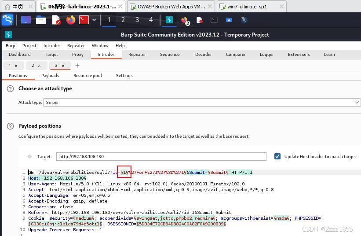Open the Resource pool sub-tab
Image resolution: width=361 pixels, height=236 pixels.
[88, 76]
